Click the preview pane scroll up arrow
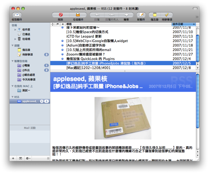209x174 pixels. (x=198, y=152)
